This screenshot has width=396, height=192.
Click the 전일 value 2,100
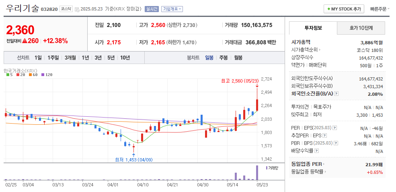point(114,25)
